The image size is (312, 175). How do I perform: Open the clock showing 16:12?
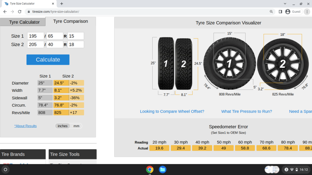click(304, 170)
